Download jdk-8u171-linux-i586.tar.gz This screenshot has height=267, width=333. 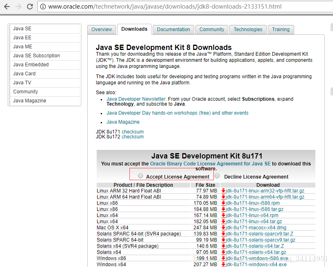254,209
